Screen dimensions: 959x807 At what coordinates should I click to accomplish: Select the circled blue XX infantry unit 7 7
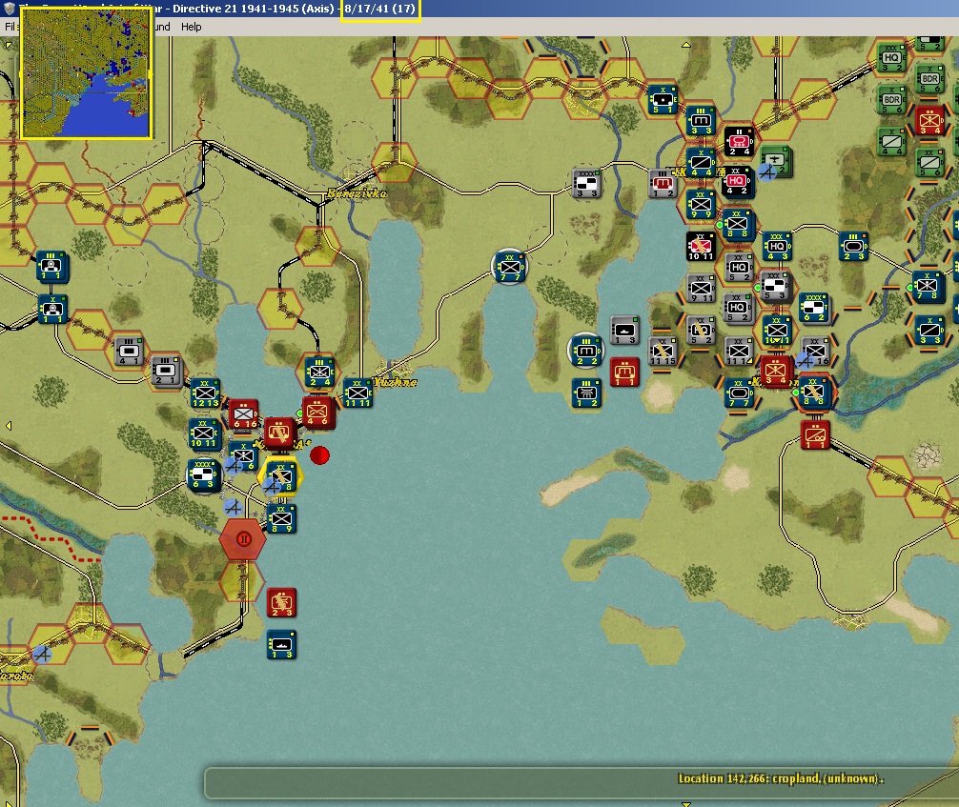tap(509, 267)
